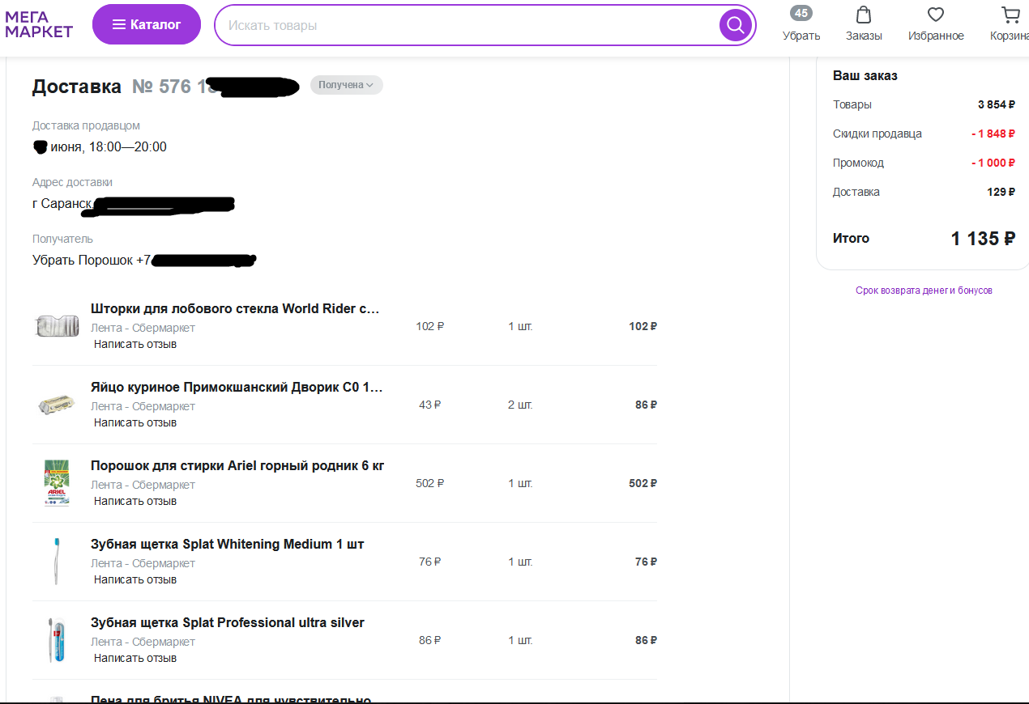Write a review for the World Rider sunshade
Viewport: 1029px width, 704px height.
(x=135, y=344)
